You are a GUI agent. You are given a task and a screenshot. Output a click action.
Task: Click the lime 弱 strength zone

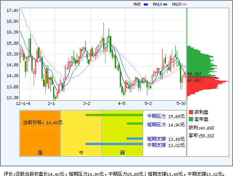(122, 134)
